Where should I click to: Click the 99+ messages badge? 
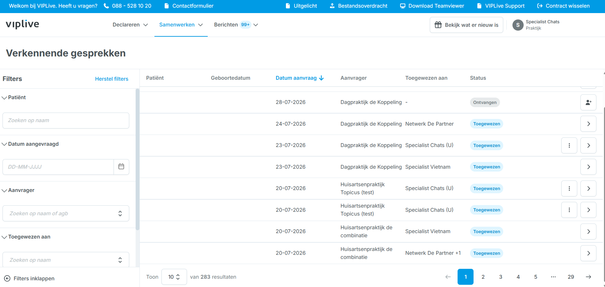(x=245, y=25)
